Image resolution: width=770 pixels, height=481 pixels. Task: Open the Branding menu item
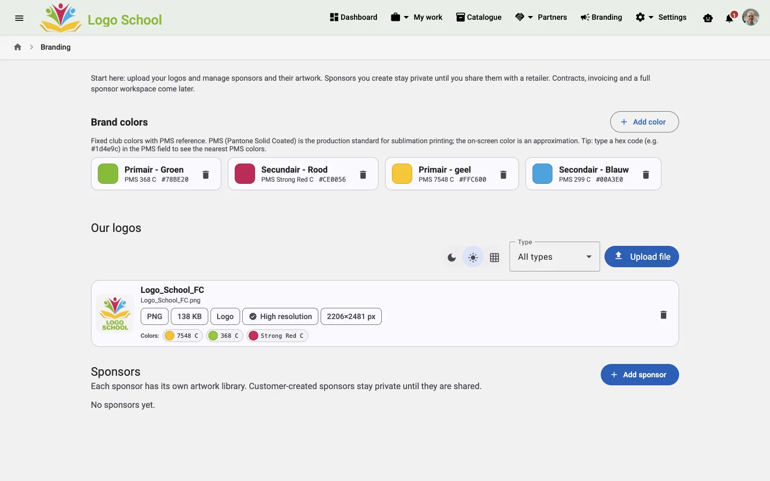click(x=601, y=17)
